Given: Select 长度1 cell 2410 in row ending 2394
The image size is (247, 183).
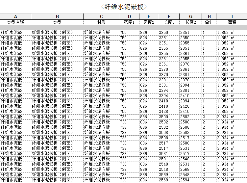Looking at the screenshot, I should pyautogui.click(x=169, y=101).
